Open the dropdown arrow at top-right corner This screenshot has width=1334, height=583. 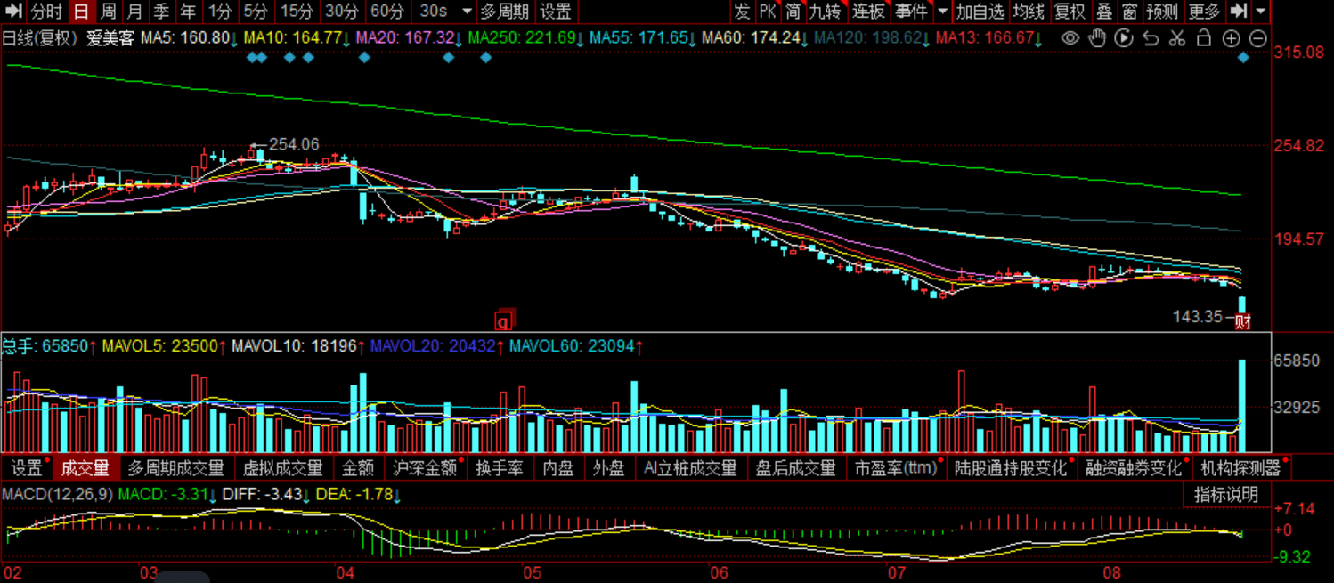[x=1260, y=12]
